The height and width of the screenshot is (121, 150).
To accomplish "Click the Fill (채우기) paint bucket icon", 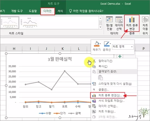I will click(x=97, y=44).
